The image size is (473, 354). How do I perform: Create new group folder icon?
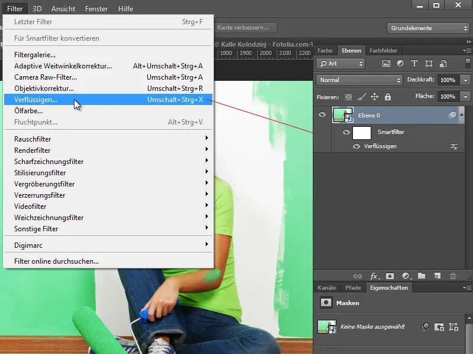point(422,276)
